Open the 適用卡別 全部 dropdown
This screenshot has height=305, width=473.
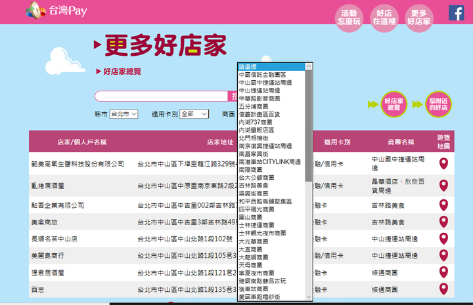(x=194, y=114)
